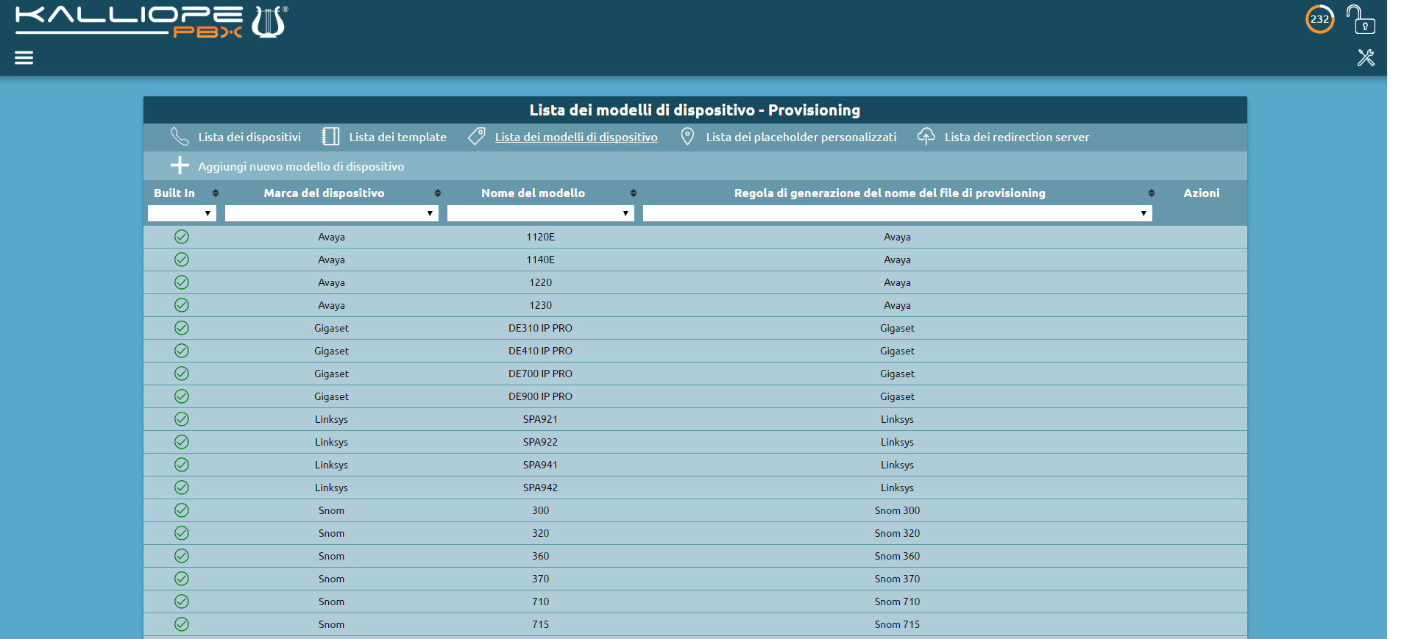Click rule cell Avaya in 1120E row

[x=897, y=237]
